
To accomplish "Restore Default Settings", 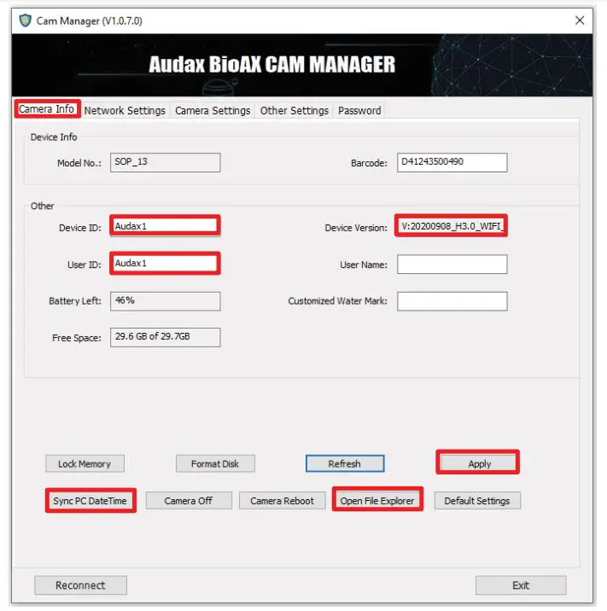I will coord(477,501).
